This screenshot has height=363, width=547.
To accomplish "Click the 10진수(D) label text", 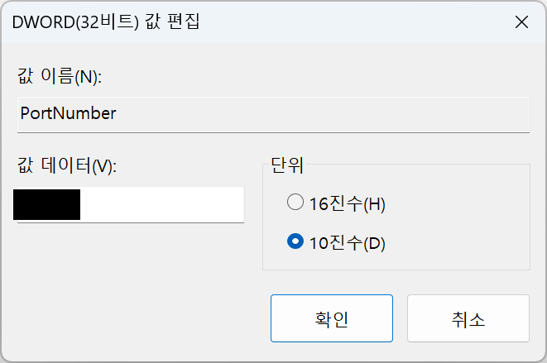I will (347, 243).
